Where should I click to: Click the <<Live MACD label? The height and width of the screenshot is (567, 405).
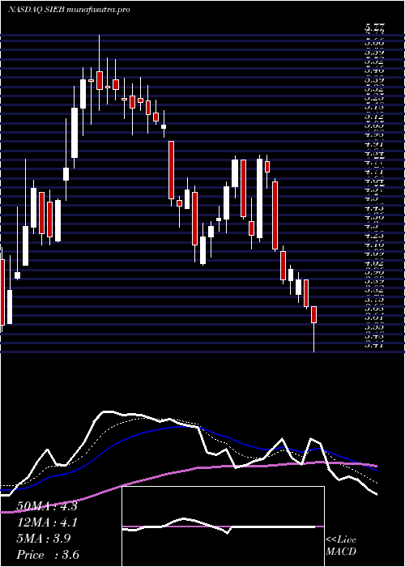click(x=341, y=546)
